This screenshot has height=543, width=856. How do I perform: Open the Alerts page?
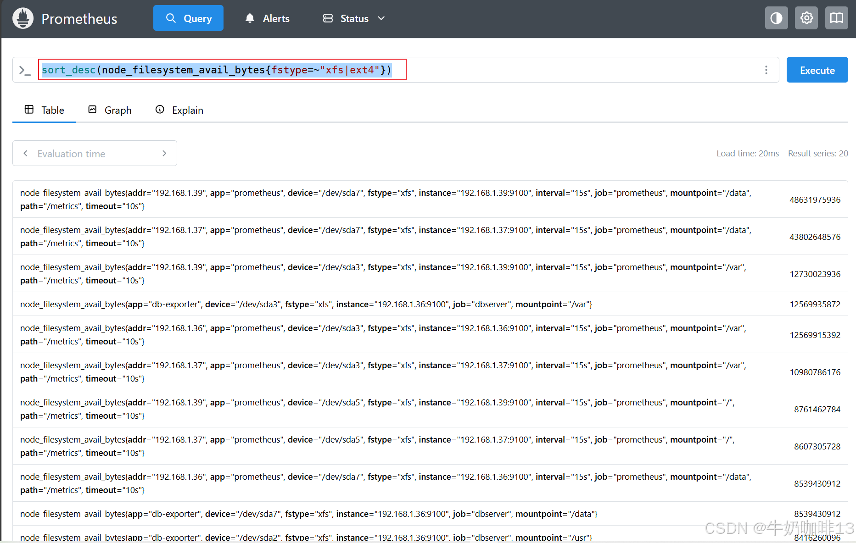click(268, 18)
